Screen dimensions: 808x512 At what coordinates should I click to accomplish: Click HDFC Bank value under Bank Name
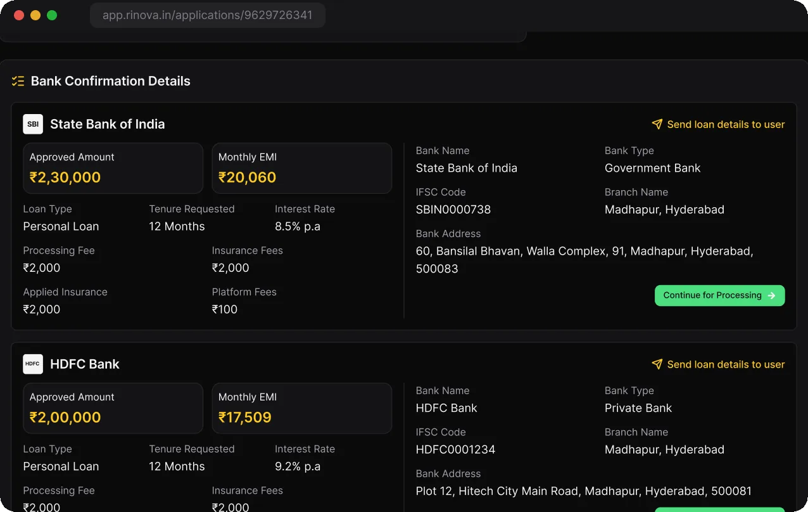click(446, 408)
